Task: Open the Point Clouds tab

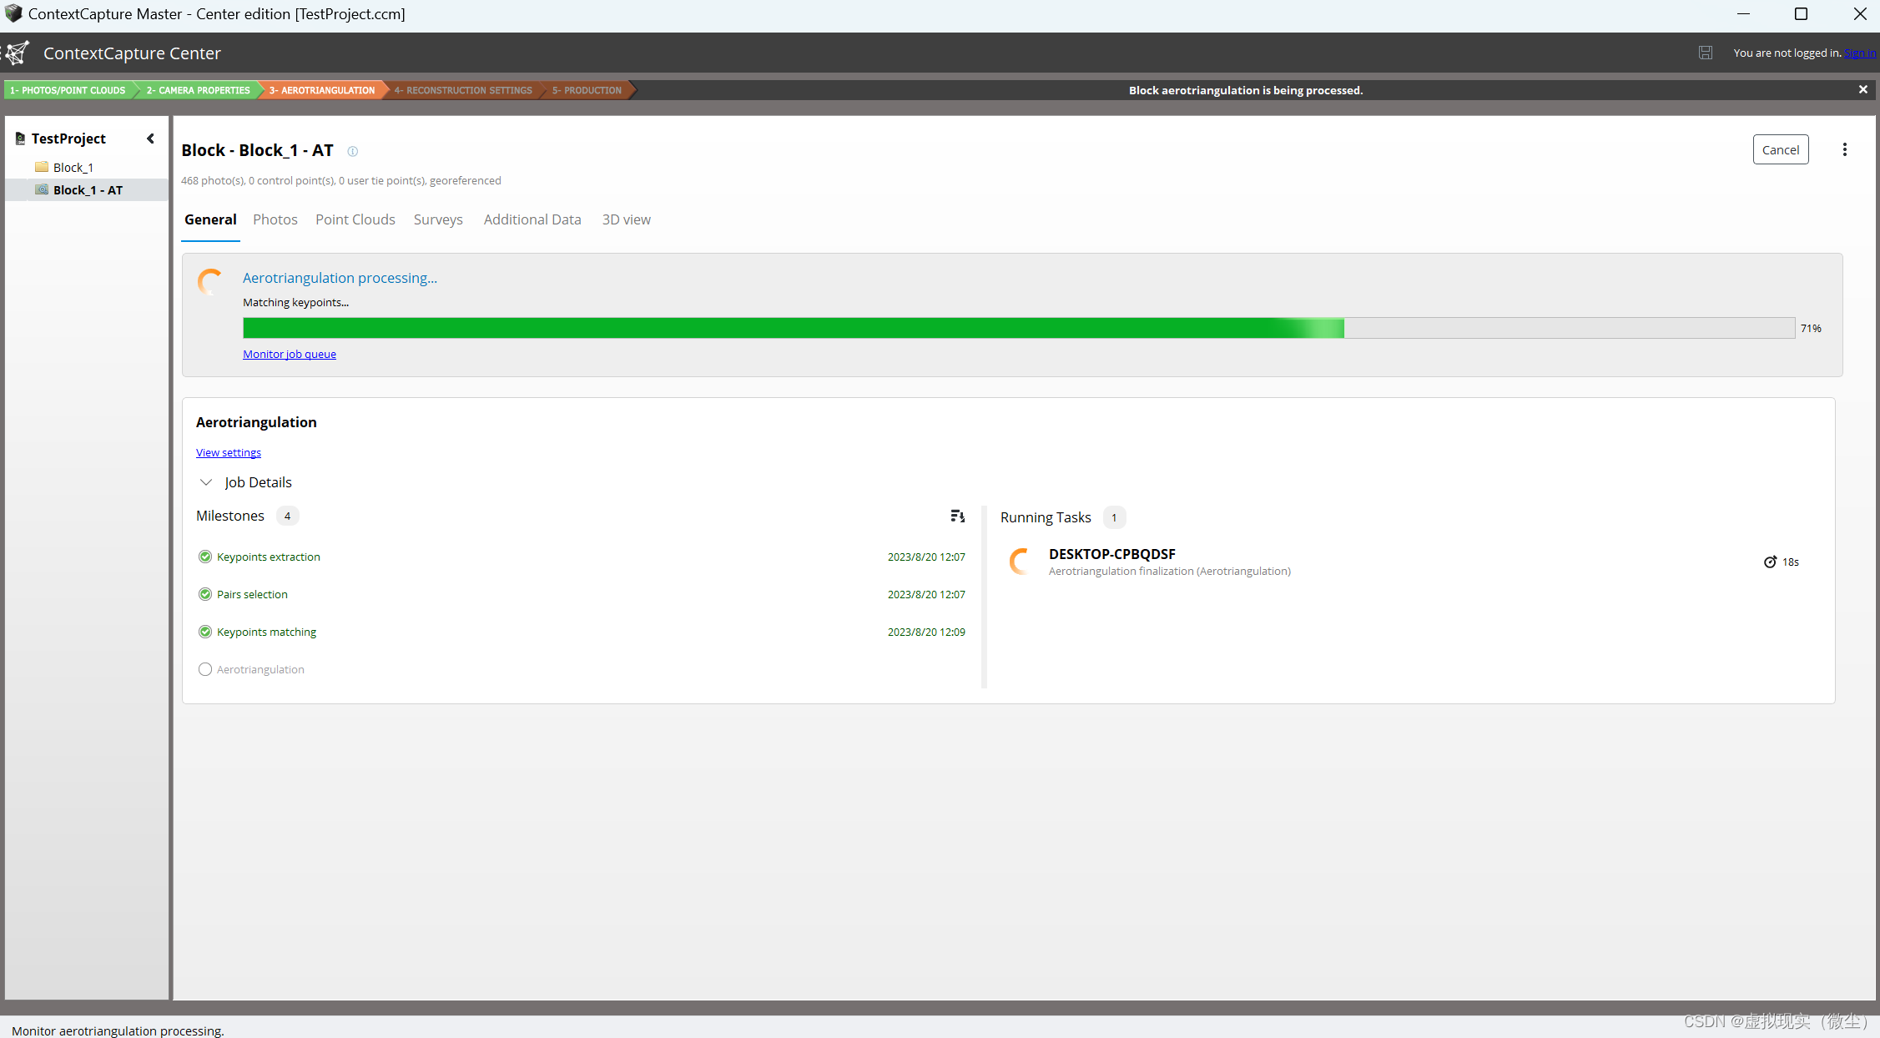Action: 355,219
